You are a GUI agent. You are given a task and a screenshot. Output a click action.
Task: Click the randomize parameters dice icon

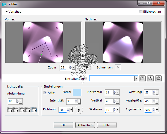pos(150,78)
